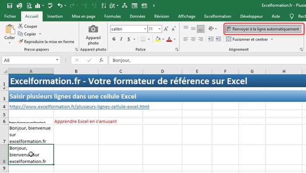Decrease the cell indent
The height and width of the screenshot is (173, 306).
pyautogui.click(x=211, y=39)
